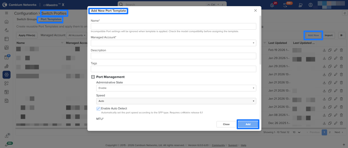Uncheck the Enable Auto Detect checkbox

[x=98, y=108]
